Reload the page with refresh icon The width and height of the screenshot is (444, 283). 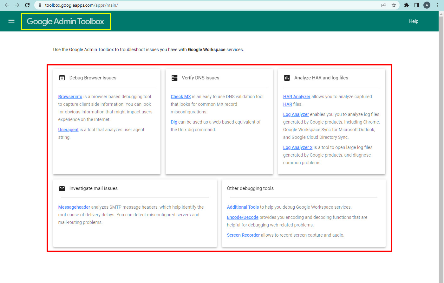pyautogui.click(x=27, y=5)
